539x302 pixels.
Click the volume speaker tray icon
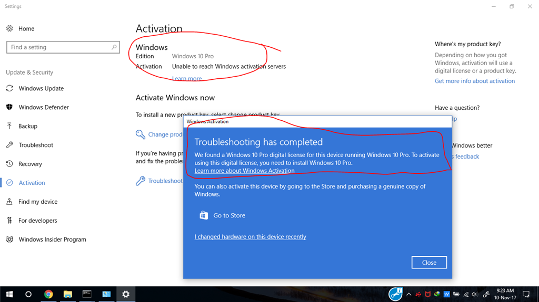[x=475, y=294]
